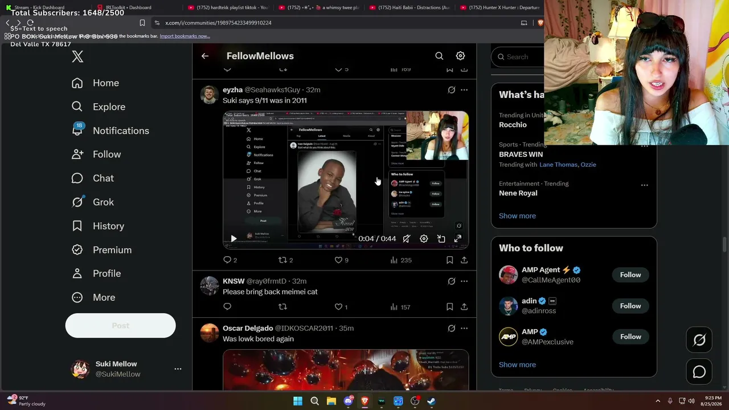The width and height of the screenshot is (729, 410).
Task: Follow AMP account @AMPexclusive
Action: 630,337
